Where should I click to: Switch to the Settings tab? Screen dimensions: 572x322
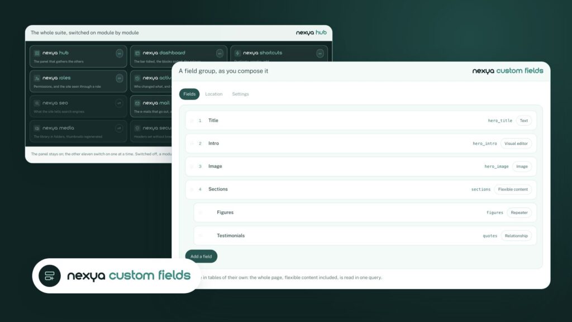pyautogui.click(x=240, y=94)
